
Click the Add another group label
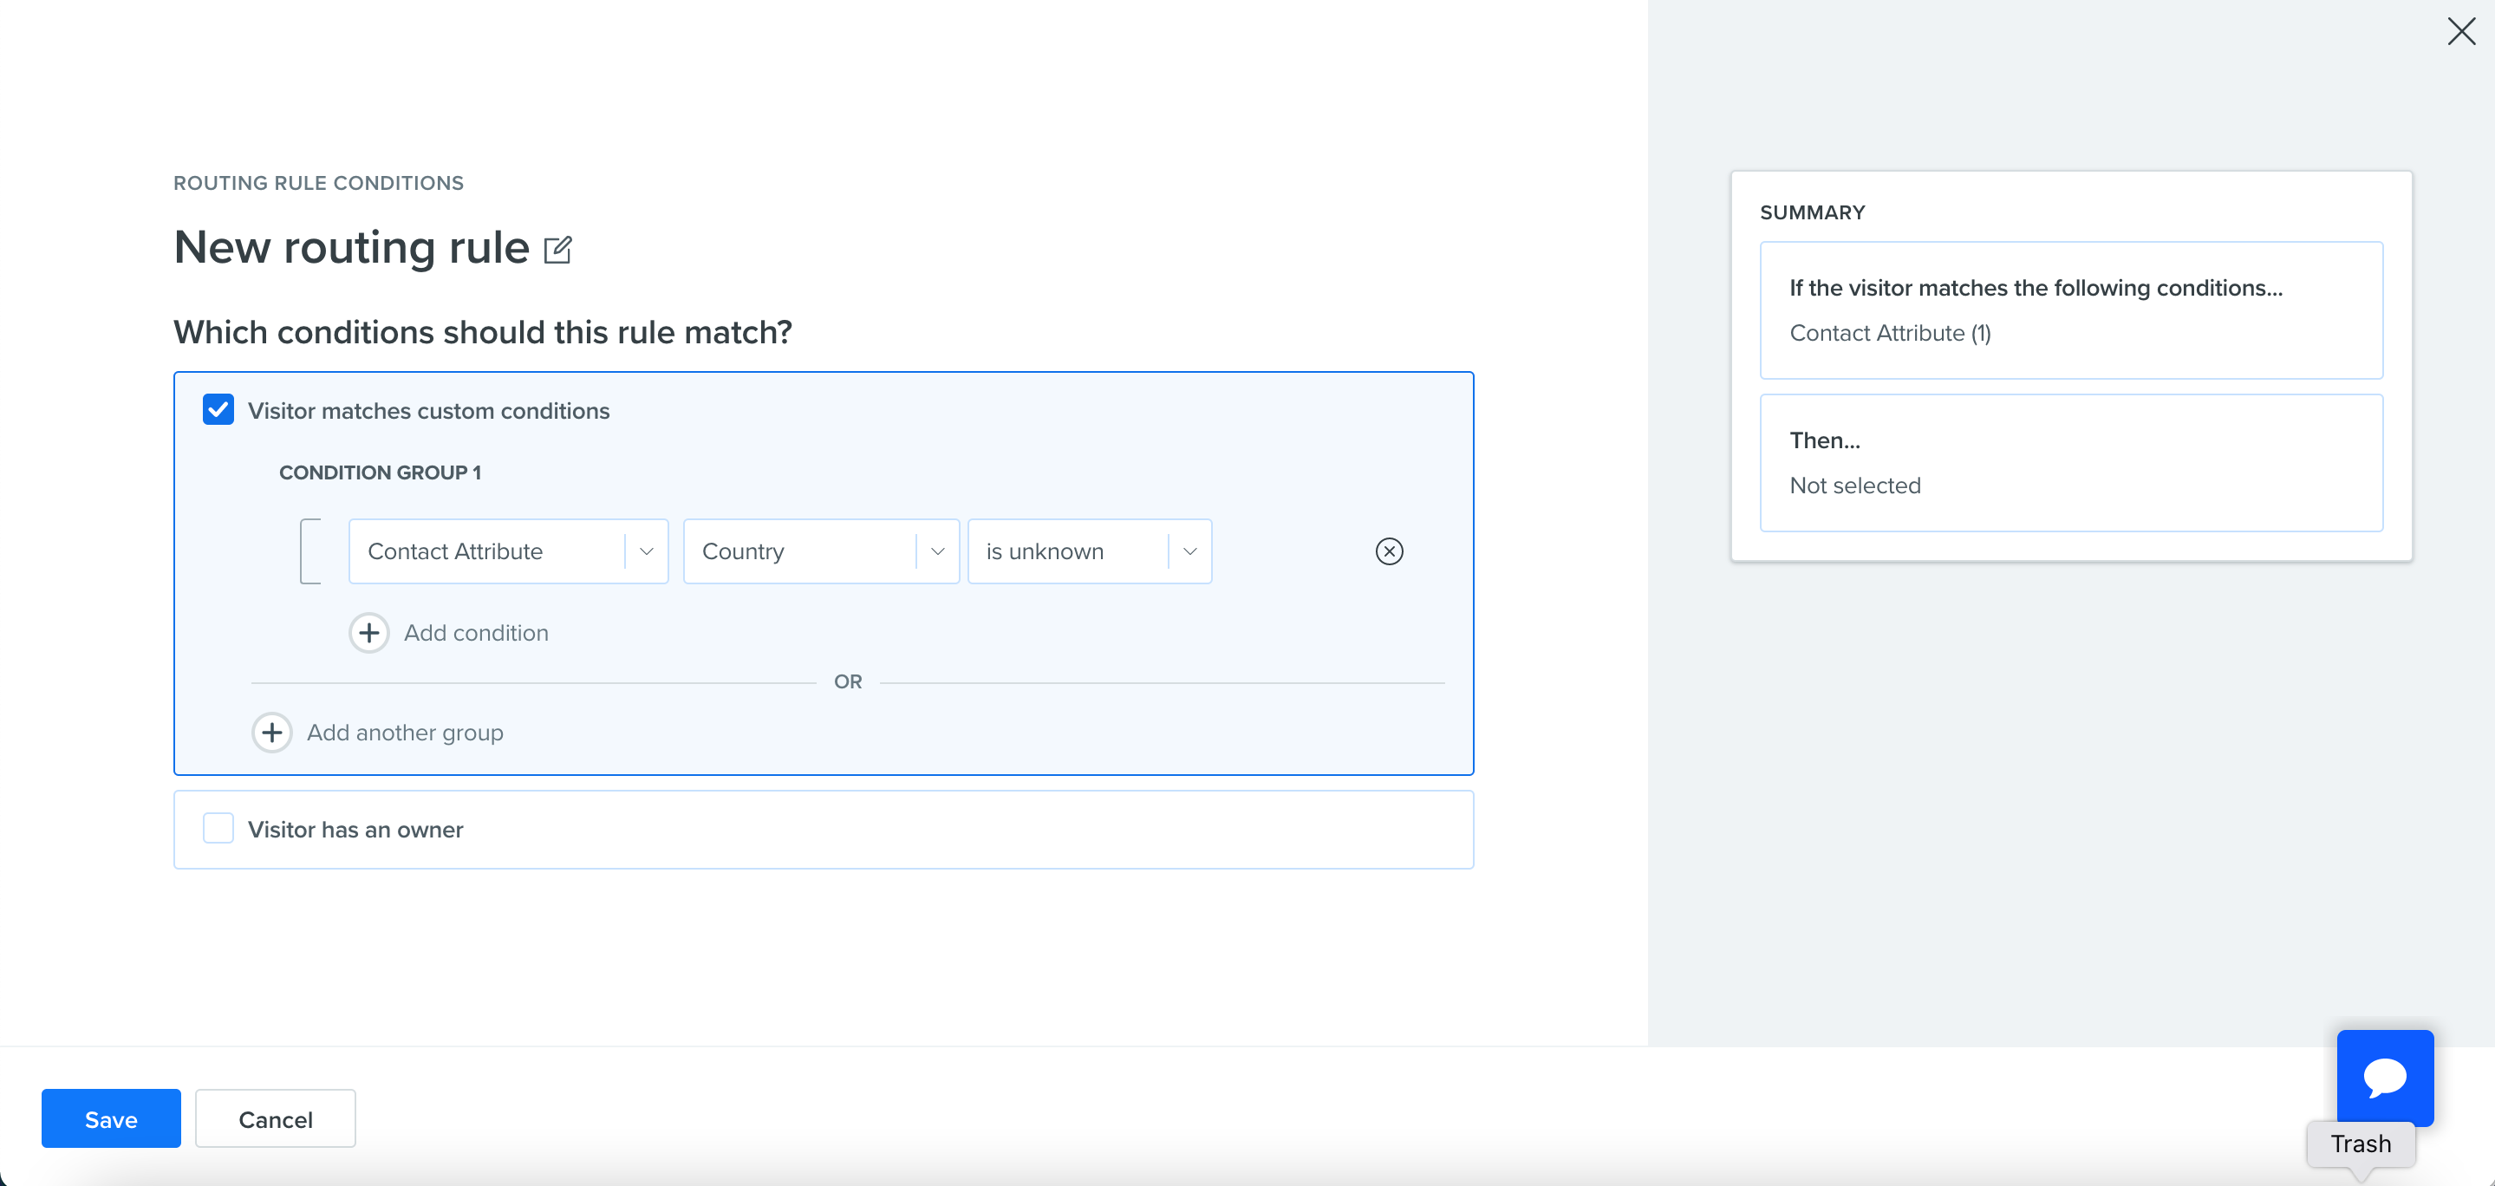(x=405, y=733)
